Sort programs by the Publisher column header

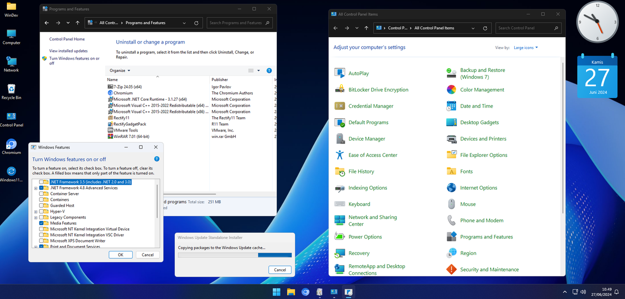click(x=241, y=79)
